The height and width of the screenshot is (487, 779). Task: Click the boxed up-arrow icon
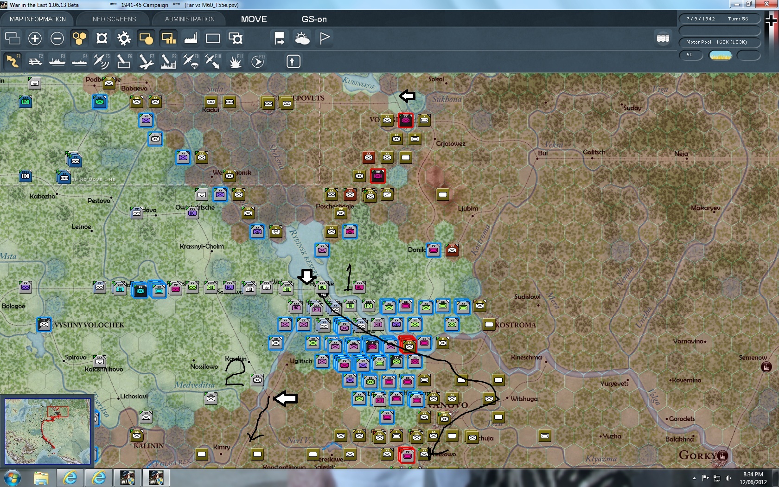(293, 61)
